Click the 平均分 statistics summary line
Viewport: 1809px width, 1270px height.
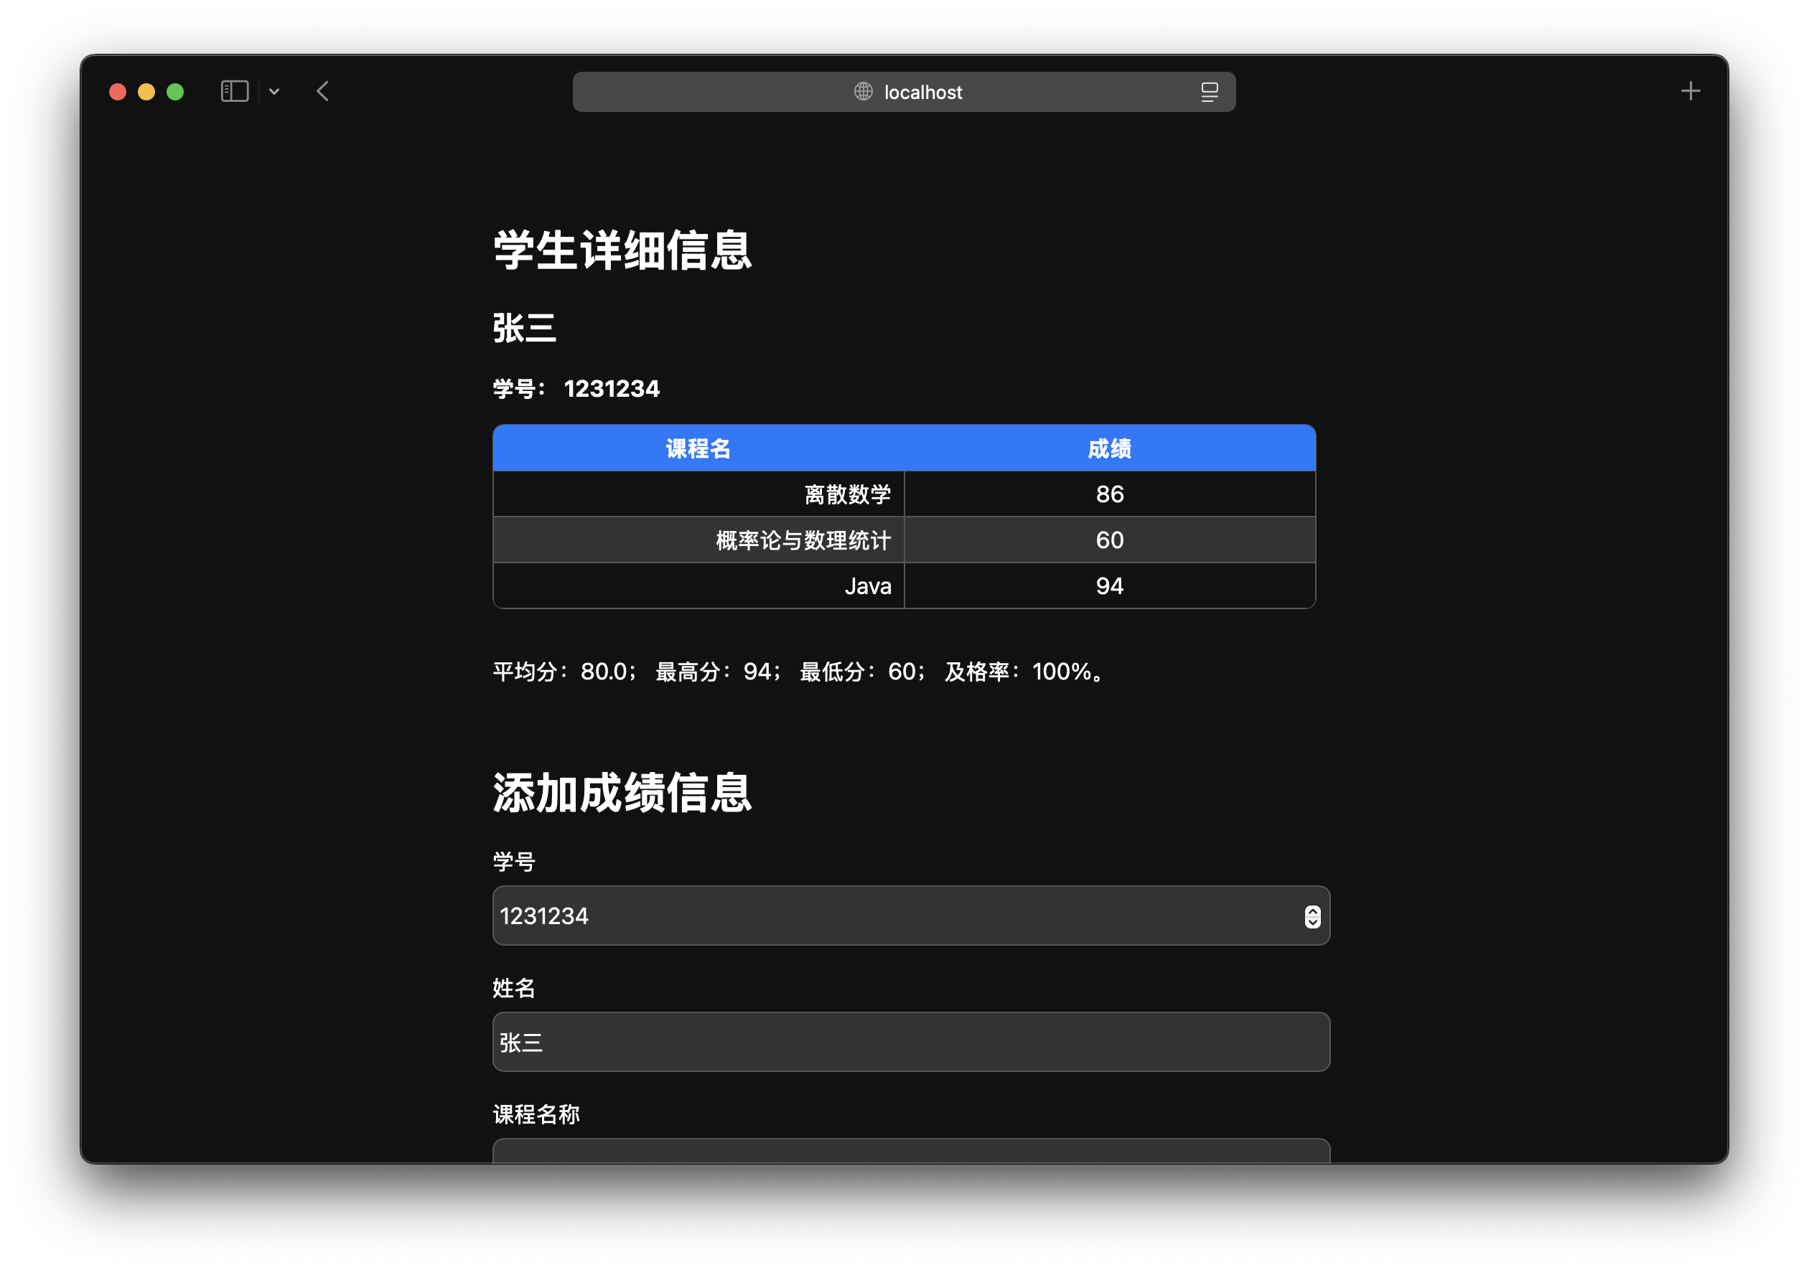(798, 672)
